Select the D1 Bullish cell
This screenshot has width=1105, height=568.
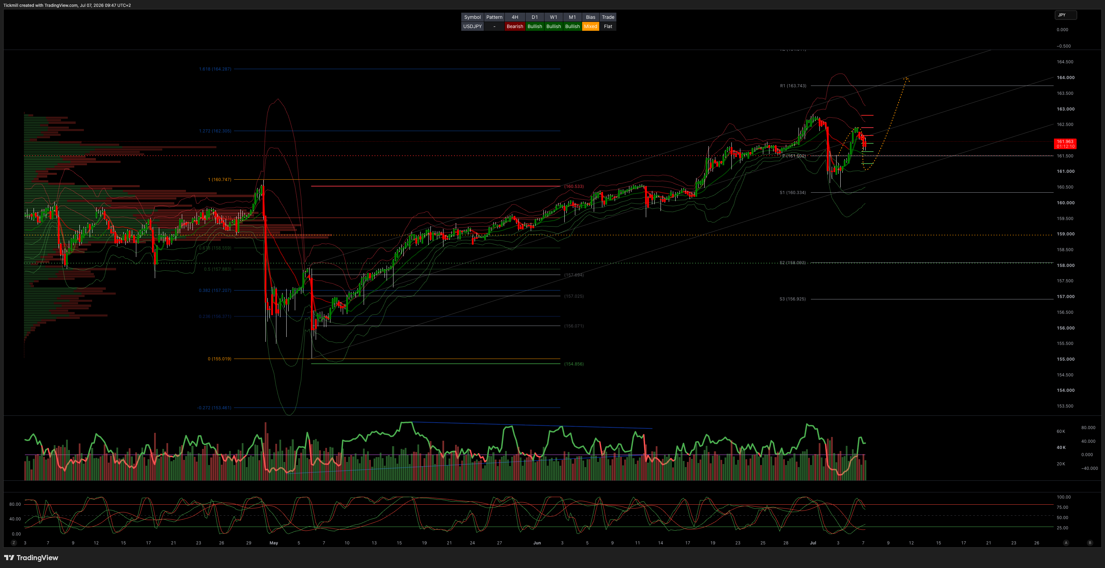pos(535,26)
